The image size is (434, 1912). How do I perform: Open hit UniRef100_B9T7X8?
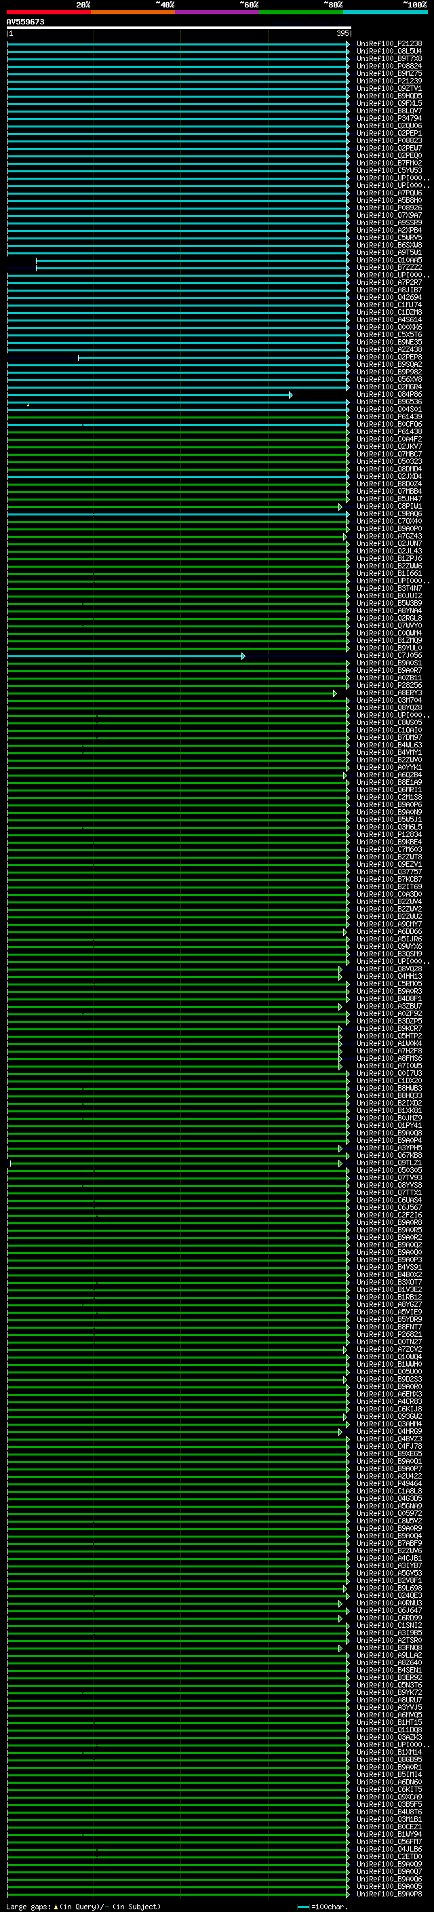tap(389, 58)
